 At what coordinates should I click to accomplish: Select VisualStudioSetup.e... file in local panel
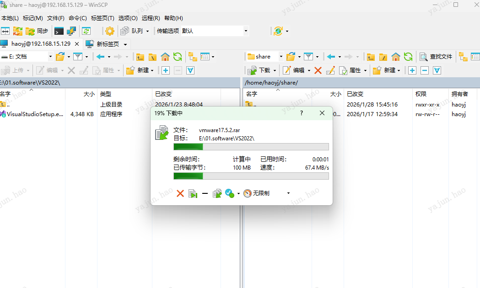32,114
